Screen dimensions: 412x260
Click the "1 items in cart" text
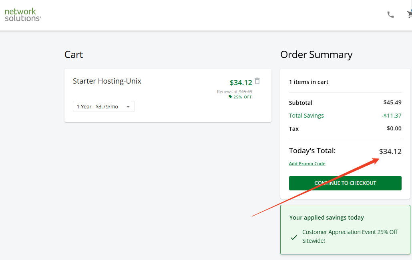(x=309, y=82)
